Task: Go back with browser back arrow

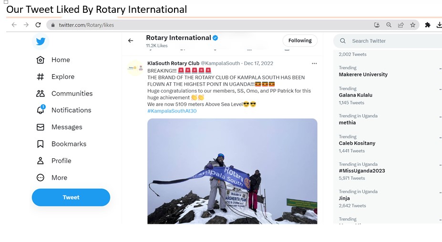Action: (14, 25)
